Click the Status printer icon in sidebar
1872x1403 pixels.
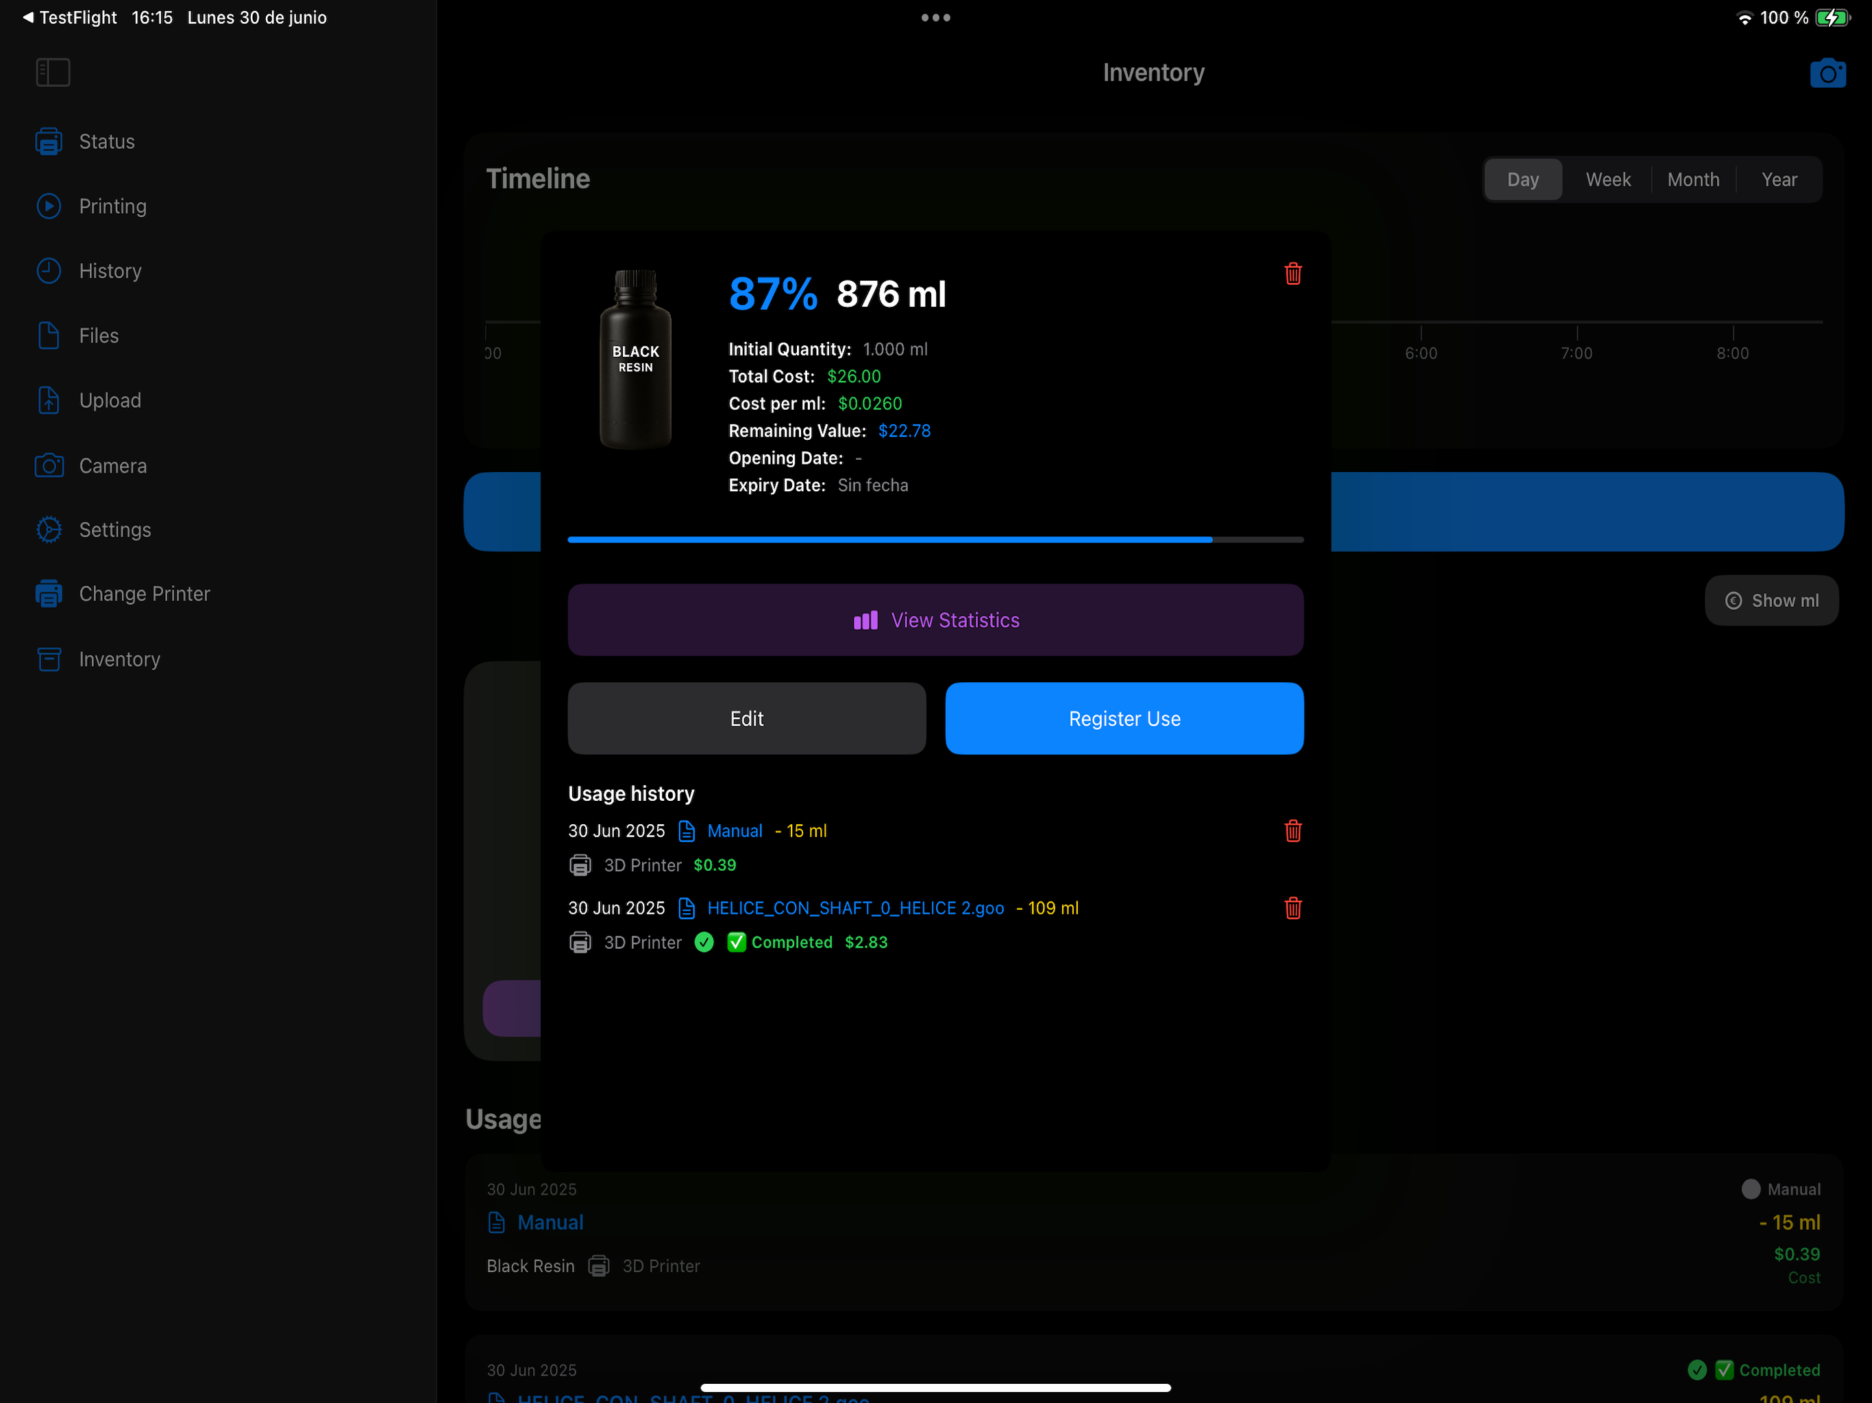tap(49, 141)
